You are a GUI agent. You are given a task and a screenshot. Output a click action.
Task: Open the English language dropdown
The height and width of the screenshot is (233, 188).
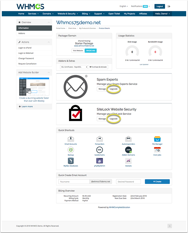click(124, 6)
